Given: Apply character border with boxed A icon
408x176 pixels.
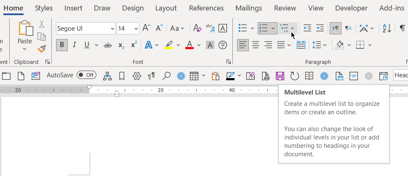Looking at the screenshot, I should pos(222,28).
